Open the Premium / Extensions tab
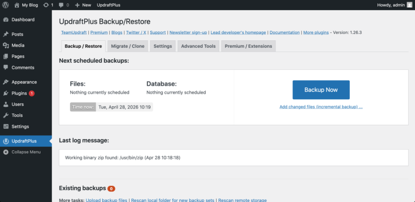Screen dimensions: 415x202 click(248, 46)
